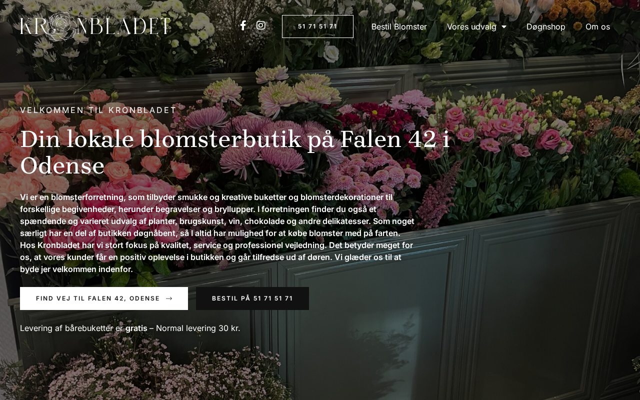640x400 pixels.
Task: Click the main headline about Falen 42
Action: click(x=235, y=152)
